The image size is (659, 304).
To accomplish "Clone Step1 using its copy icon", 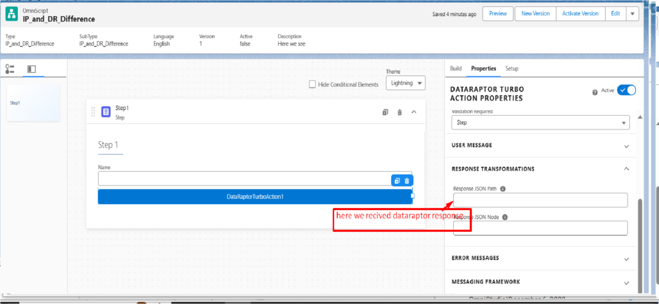I will pyautogui.click(x=385, y=112).
